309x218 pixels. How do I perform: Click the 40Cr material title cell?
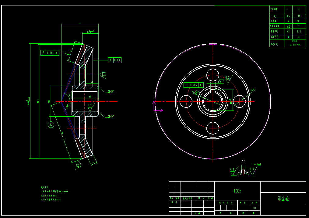tap(237, 191)
